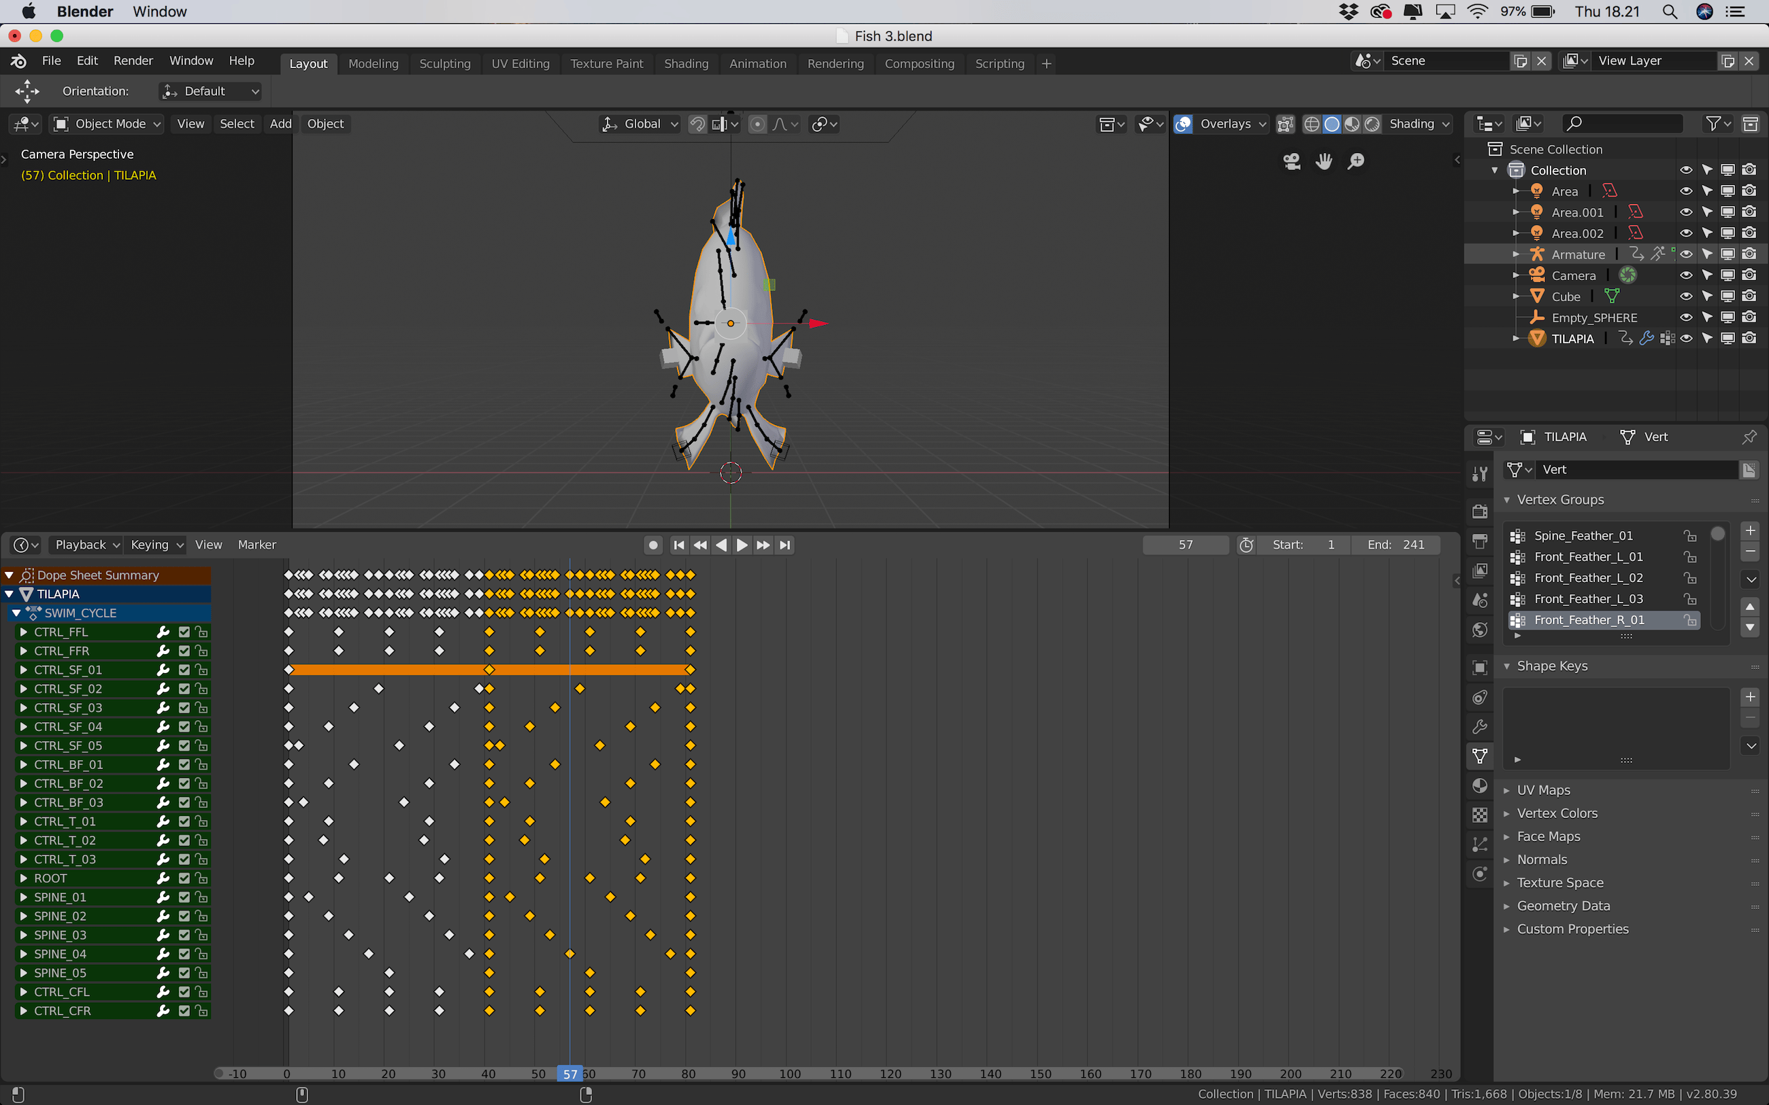Jump to the start frame

(x=678, y=545)
